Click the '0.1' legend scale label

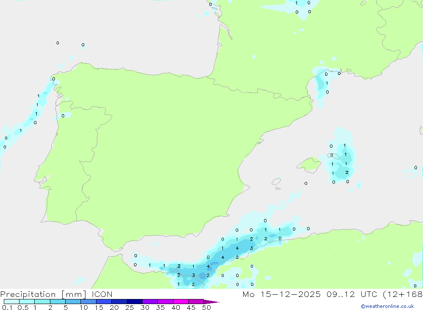point(7,307)
